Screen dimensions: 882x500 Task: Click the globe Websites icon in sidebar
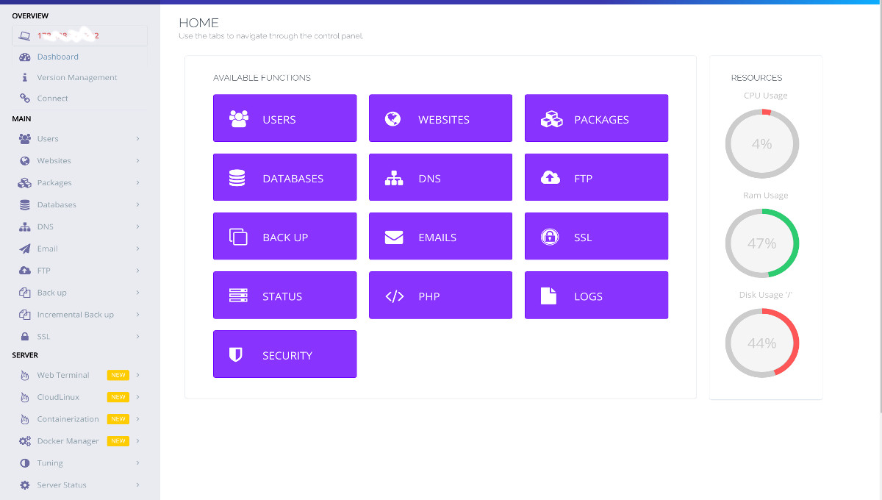[24, 160]
